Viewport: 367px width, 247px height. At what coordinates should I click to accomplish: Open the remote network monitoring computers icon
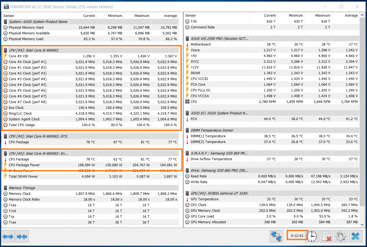pos(276,236)
